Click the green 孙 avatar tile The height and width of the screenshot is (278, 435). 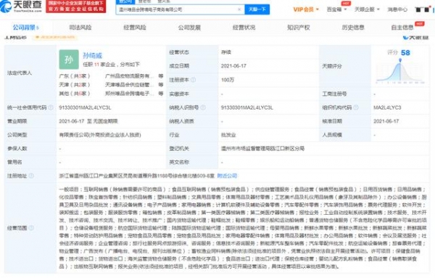[x=69, y=60]
